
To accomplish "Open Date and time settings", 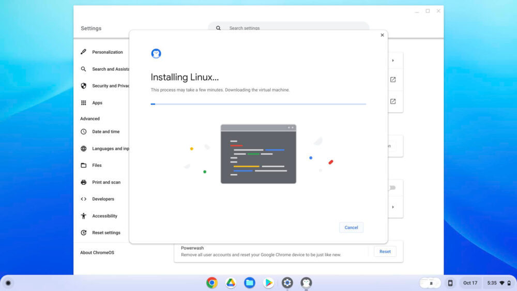I will click(x=106, y=131).
